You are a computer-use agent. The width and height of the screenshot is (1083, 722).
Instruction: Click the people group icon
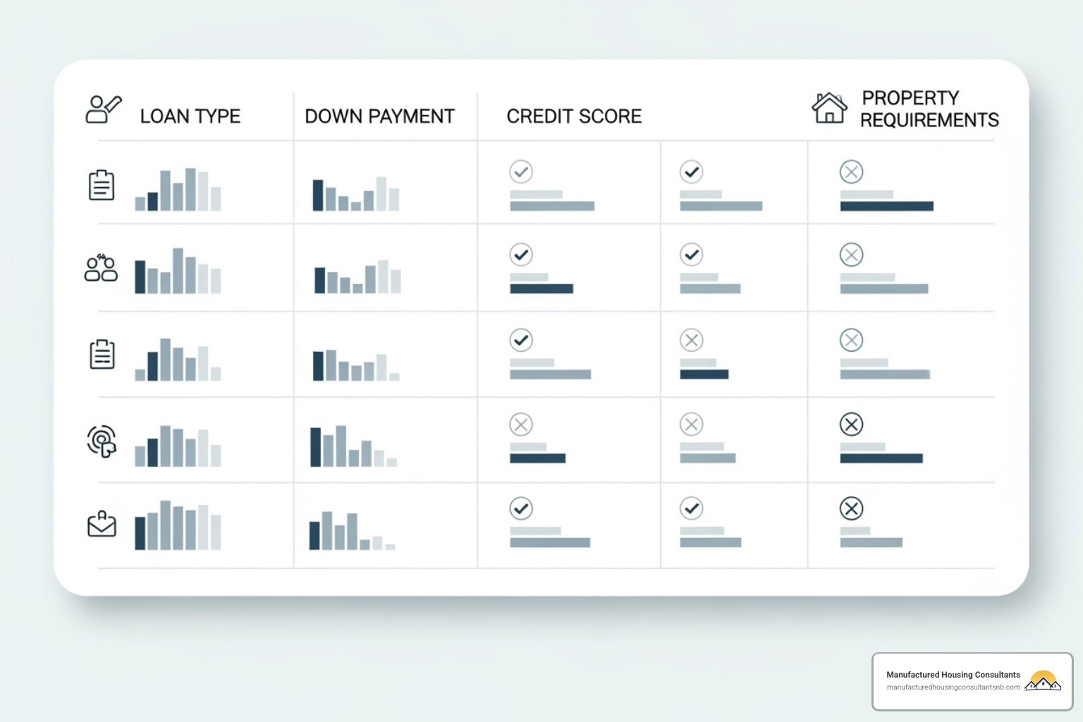click(101, 268)
